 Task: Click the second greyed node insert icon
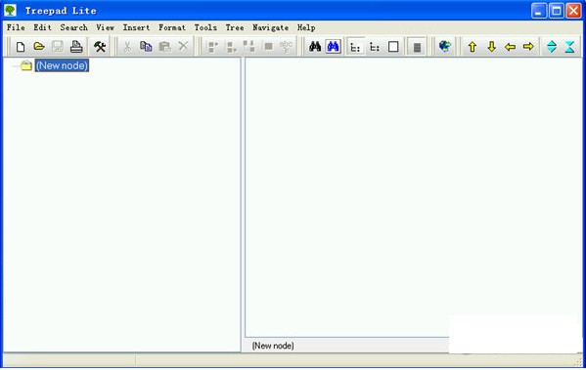[231, 47]
